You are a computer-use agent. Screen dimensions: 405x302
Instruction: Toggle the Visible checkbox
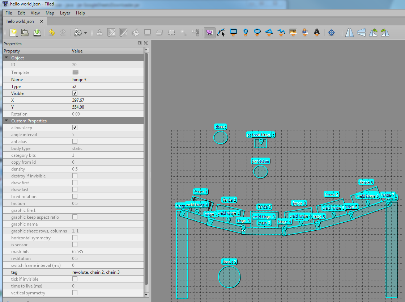pyautogui.click(x=75, y=93)
